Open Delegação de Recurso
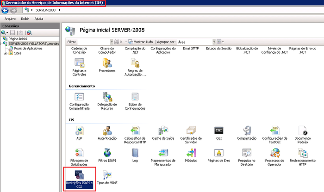The height and width of the screenshot is (192, 324). [x=107, y=101]
